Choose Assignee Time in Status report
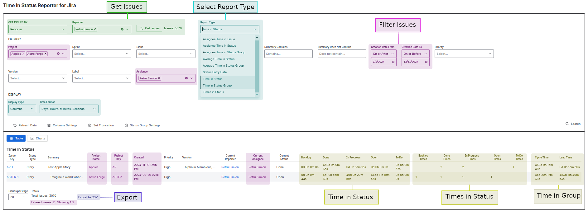The image size is (588, 216). pos(228,46)
